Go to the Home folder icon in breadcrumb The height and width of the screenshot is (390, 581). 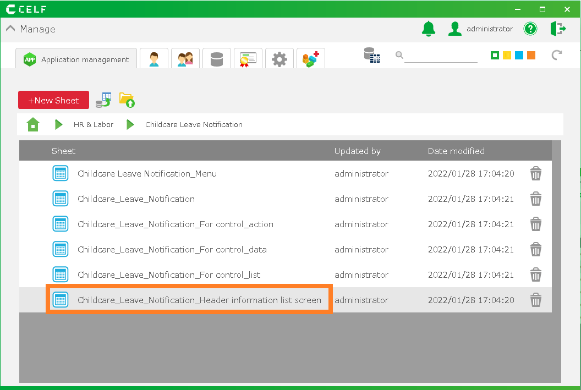pyautogui.click(x=33, y=125)
